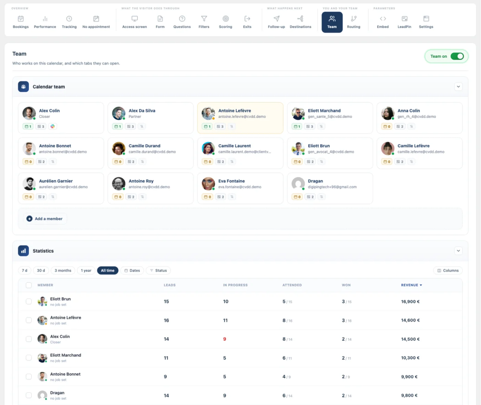Check the Eliott Brun statistics row
The height and width of the screenshot is (405, 481).
click(x=29, y=302)
